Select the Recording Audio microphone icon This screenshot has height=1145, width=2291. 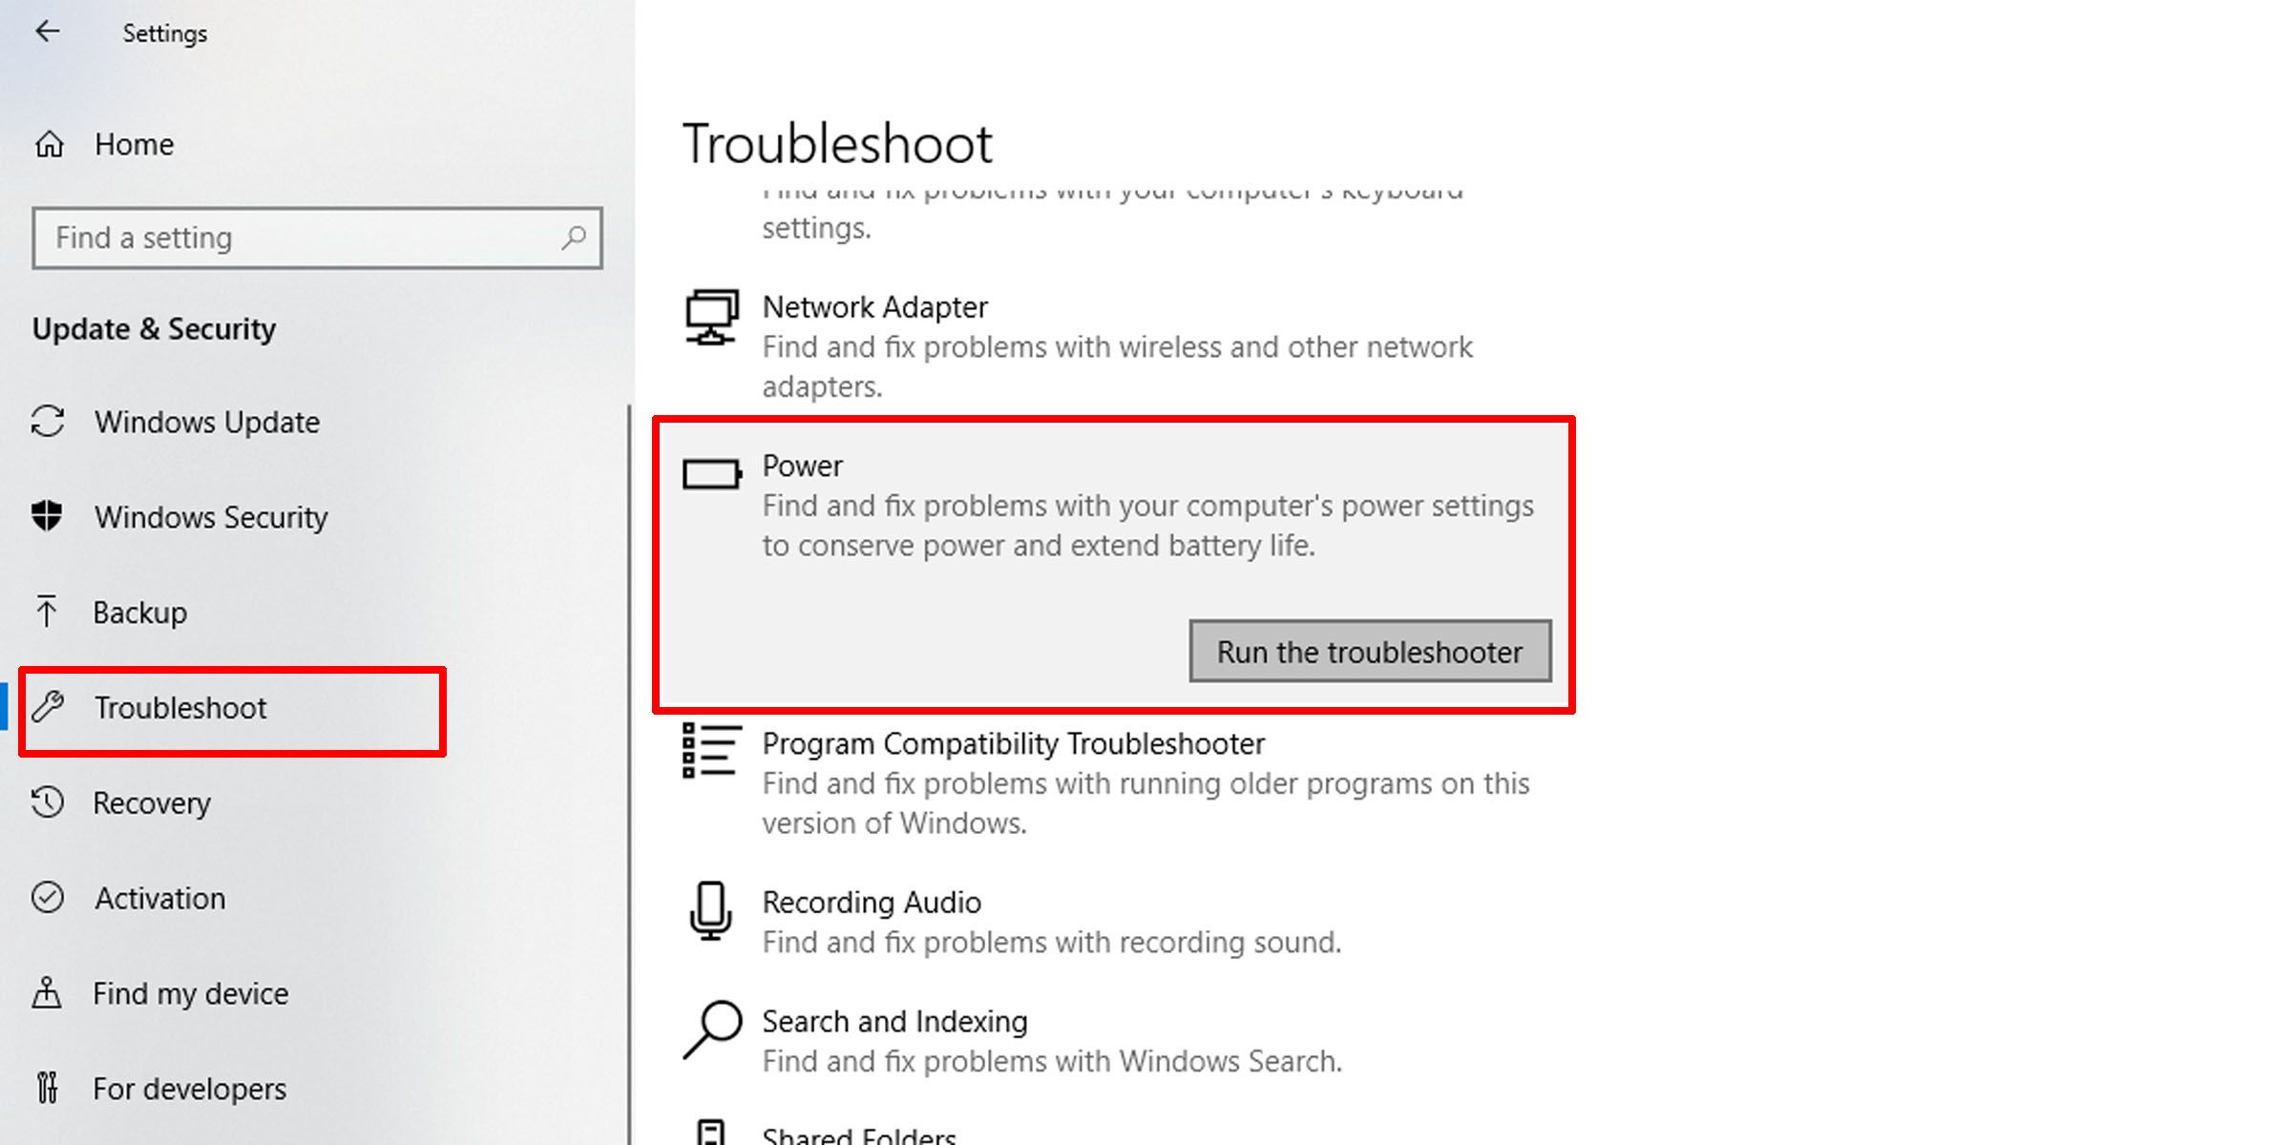[710, 914]
